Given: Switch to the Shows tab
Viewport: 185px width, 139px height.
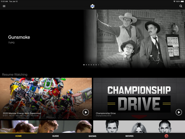Looking at the screenshot, I should [x=92, y=136].
